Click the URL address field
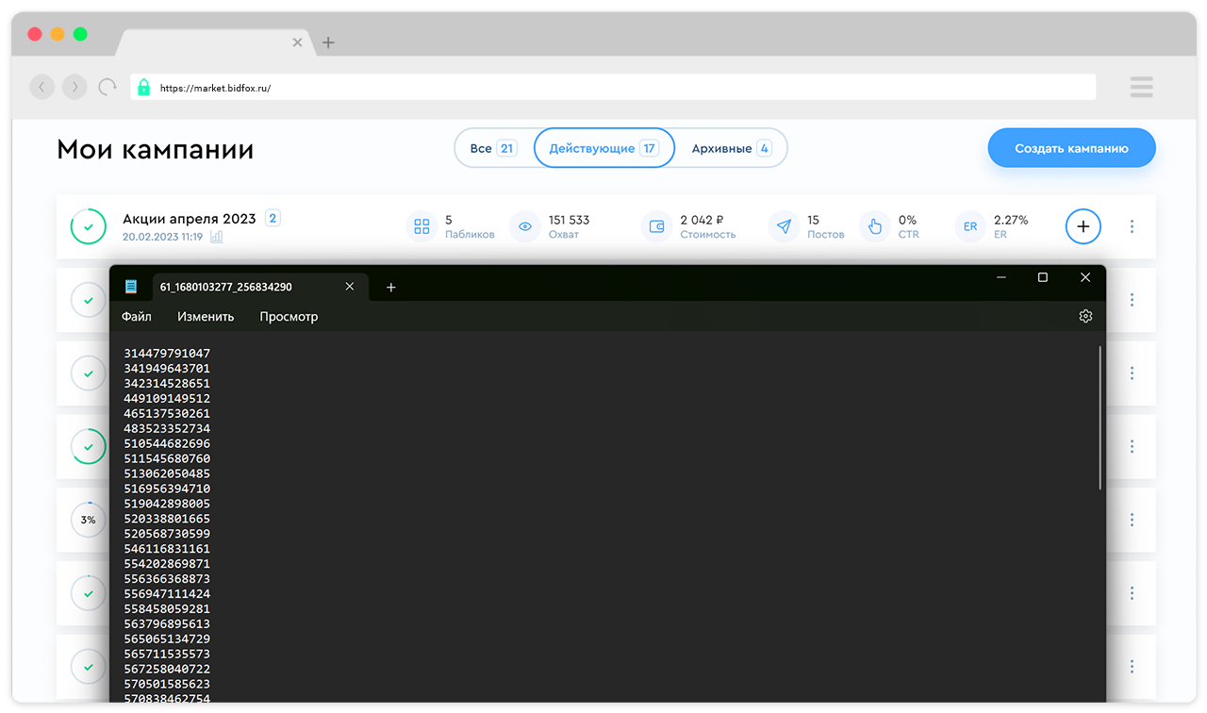This screenshot has width=1207, height=713. [613, 88]
